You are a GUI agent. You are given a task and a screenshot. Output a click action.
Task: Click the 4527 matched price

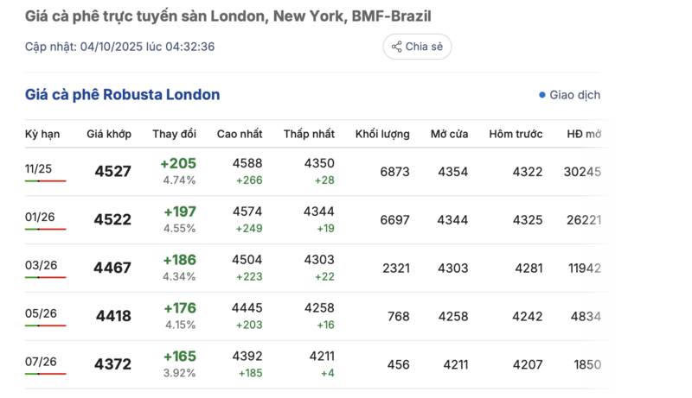pos(112,172)
